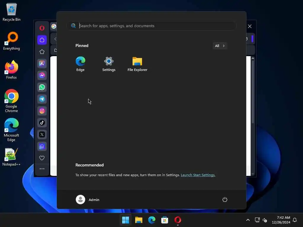Open File Explorer from the taskbar

[x=139, y=220]
